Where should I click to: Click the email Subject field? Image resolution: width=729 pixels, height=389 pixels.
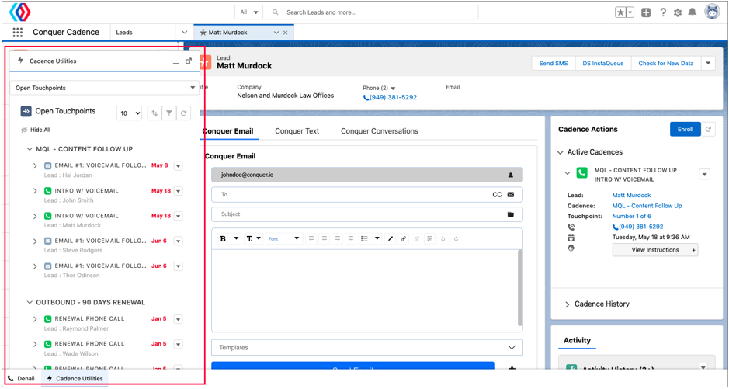coord(366,214)
